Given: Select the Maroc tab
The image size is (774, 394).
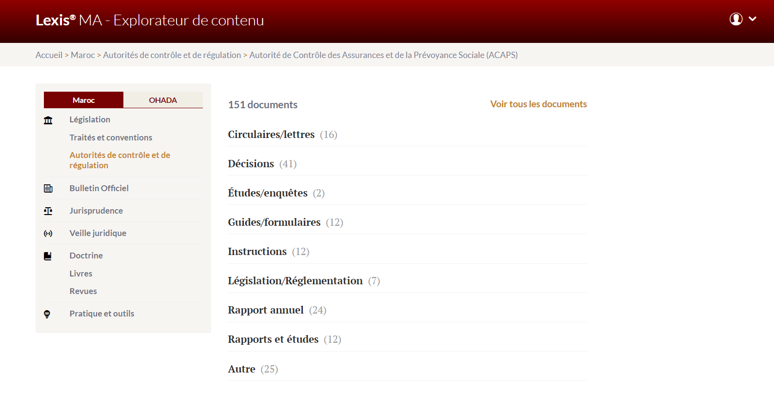Looking at the screenshot, I should tap(83, 100).
